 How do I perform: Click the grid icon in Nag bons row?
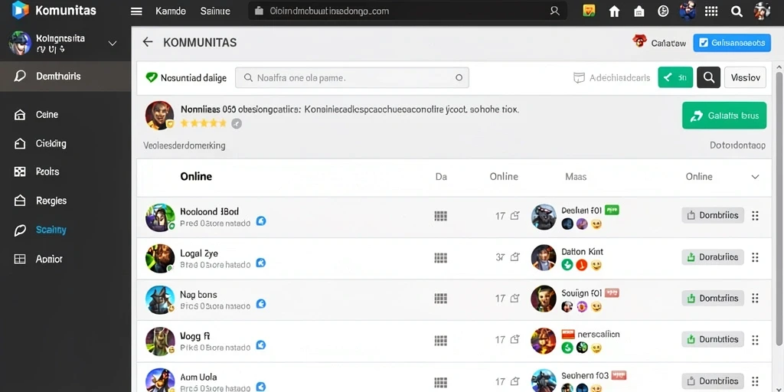point(440,299)
